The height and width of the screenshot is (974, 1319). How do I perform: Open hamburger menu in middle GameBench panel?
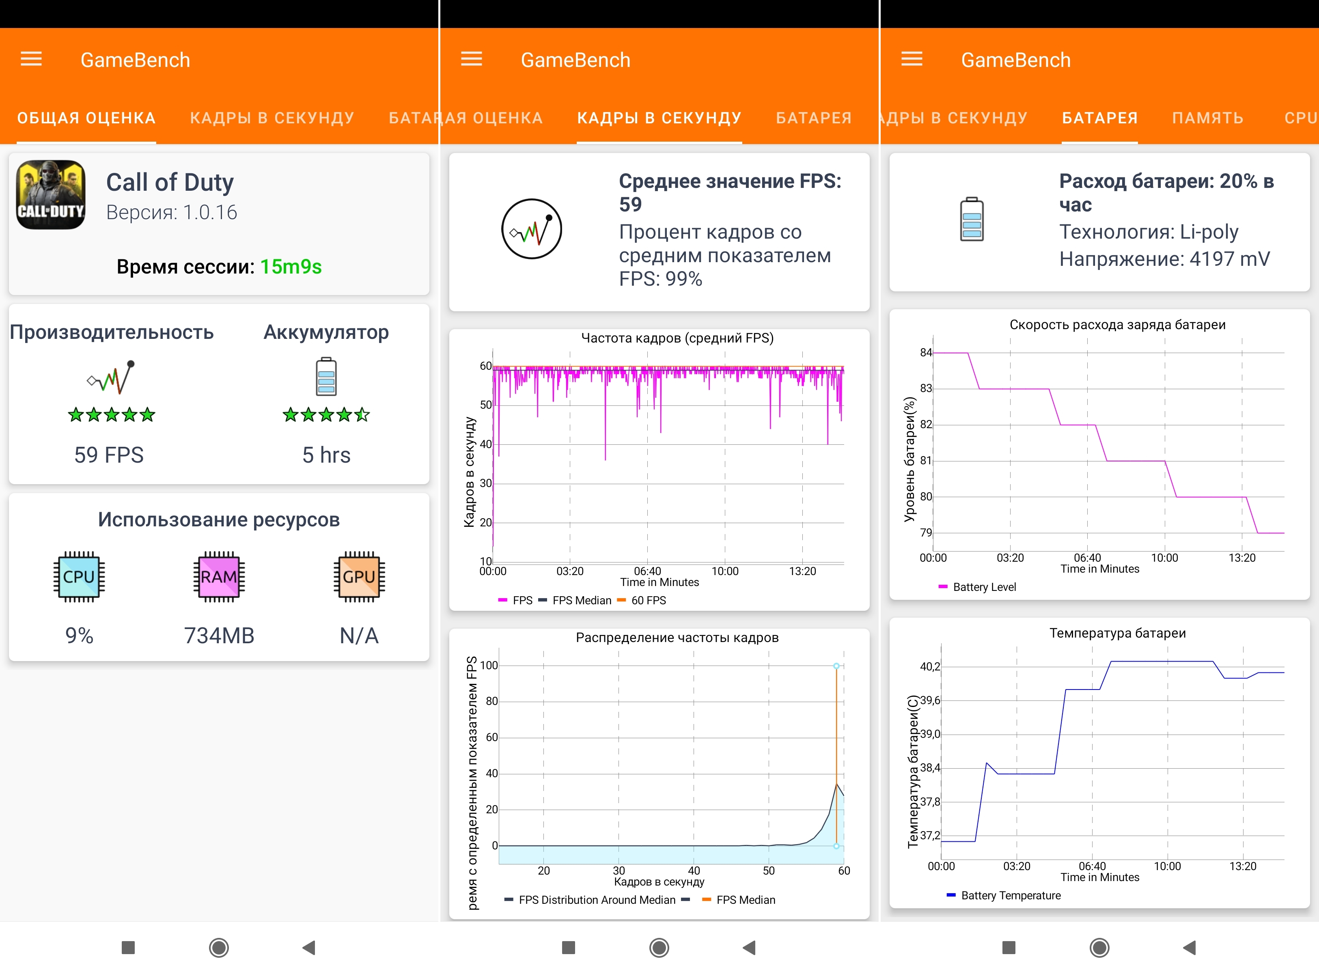(x=471, y=59)
